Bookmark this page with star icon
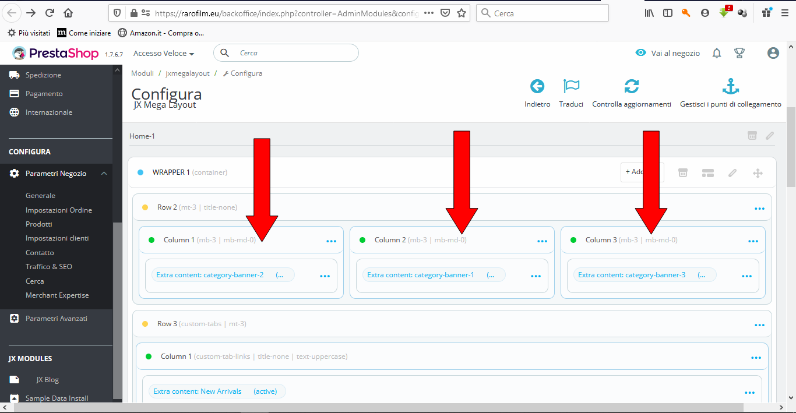The width and height of the screenshot is (796, 413). pyautogui.click(x=462, y=13)
